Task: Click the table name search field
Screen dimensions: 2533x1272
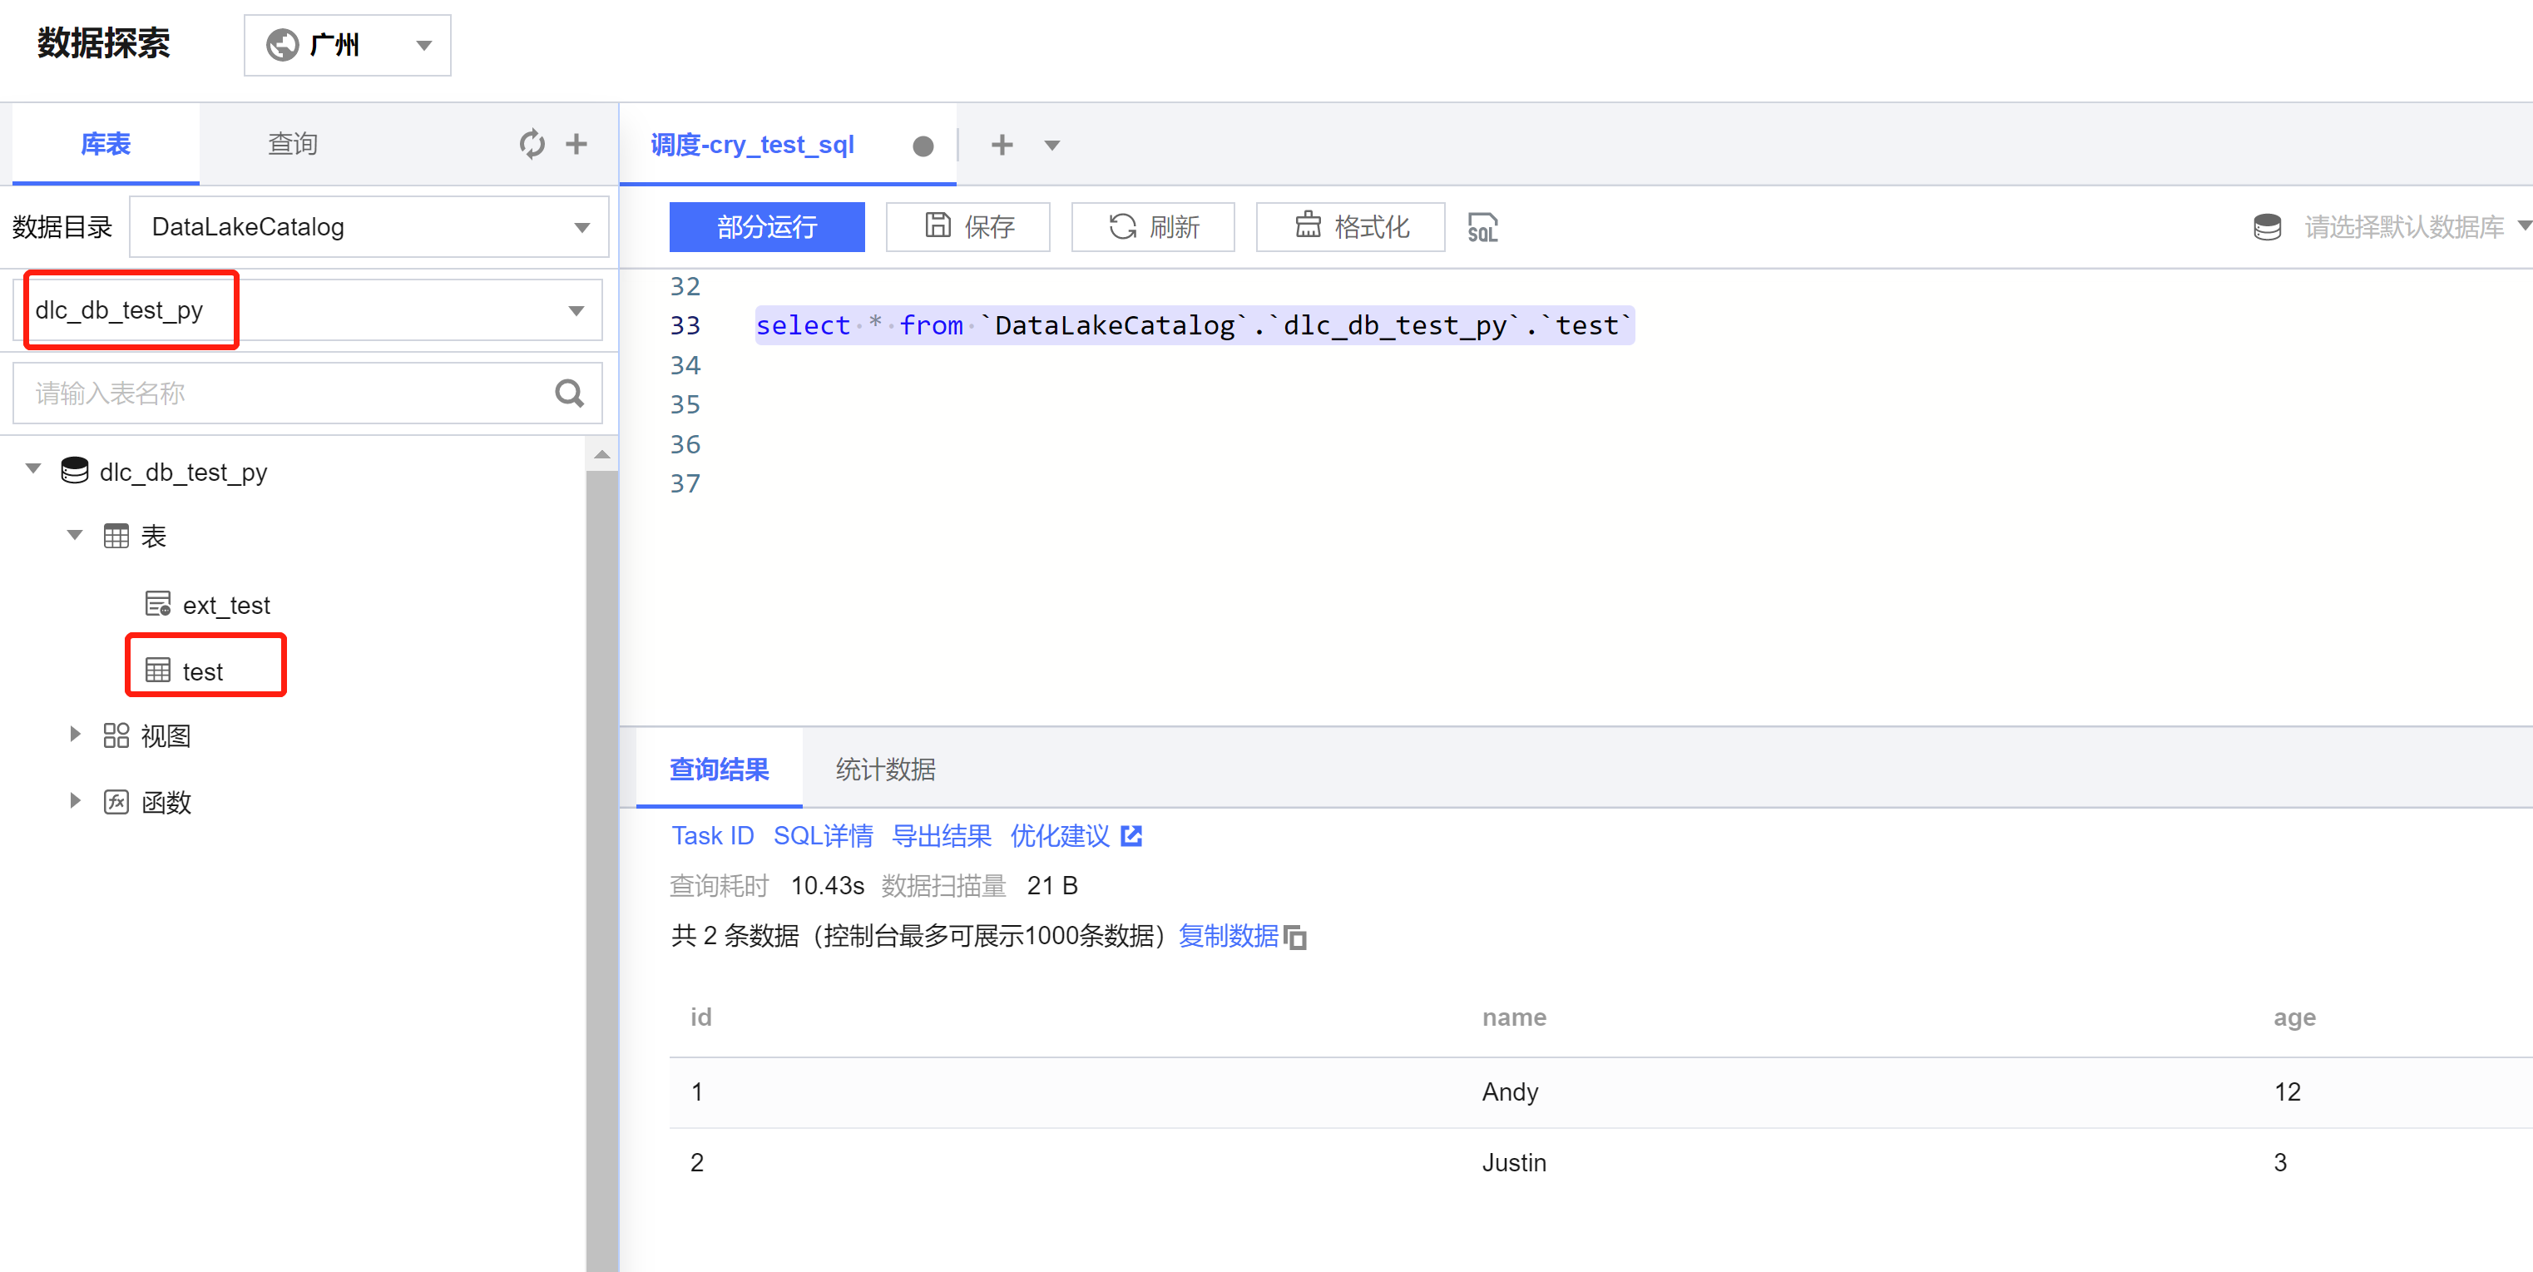Action: click(x=285, y=393)
